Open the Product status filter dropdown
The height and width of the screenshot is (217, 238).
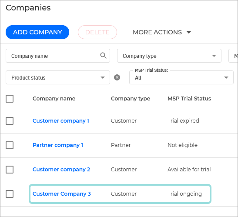(58, 77)
